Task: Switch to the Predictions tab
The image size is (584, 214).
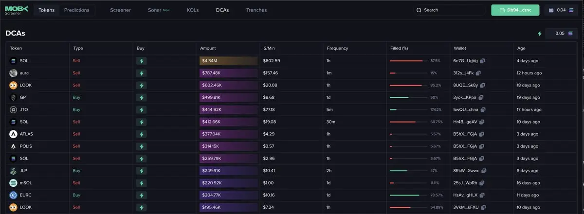Action: [76, 10]
